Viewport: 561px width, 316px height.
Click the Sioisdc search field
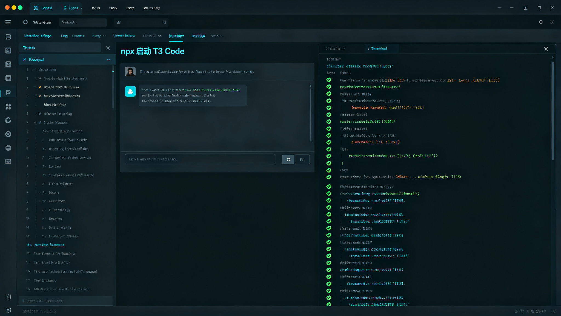83,22
